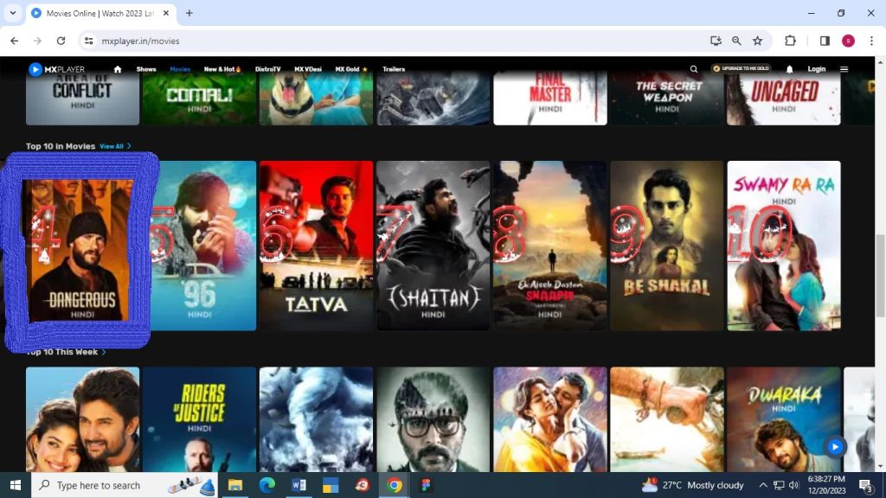Open the New & Hot section
This screenshot has height=498, width=886.
point(222,69)
